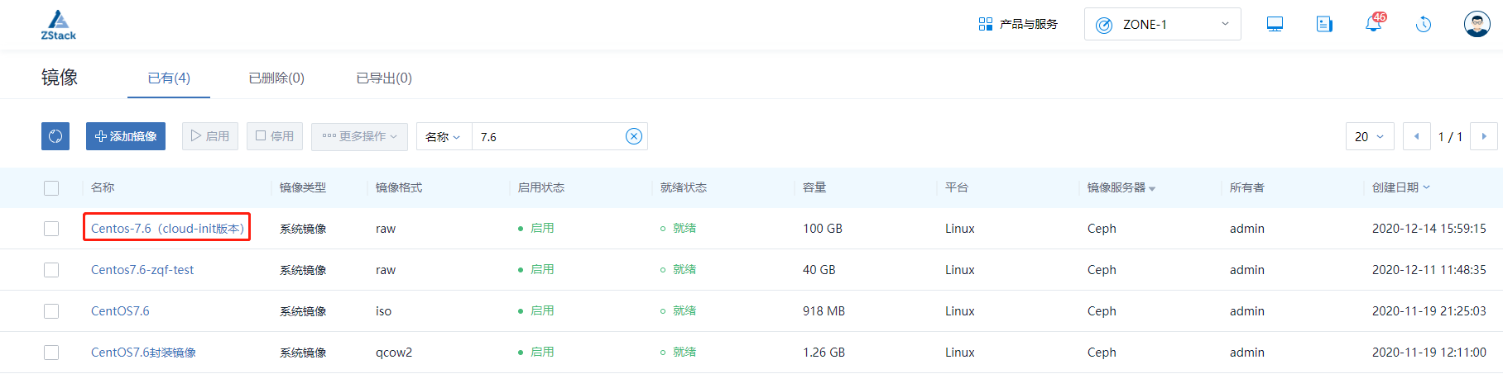Expand the 更多操作 dropdown
1503x374 pixels.
click(359, 136)
